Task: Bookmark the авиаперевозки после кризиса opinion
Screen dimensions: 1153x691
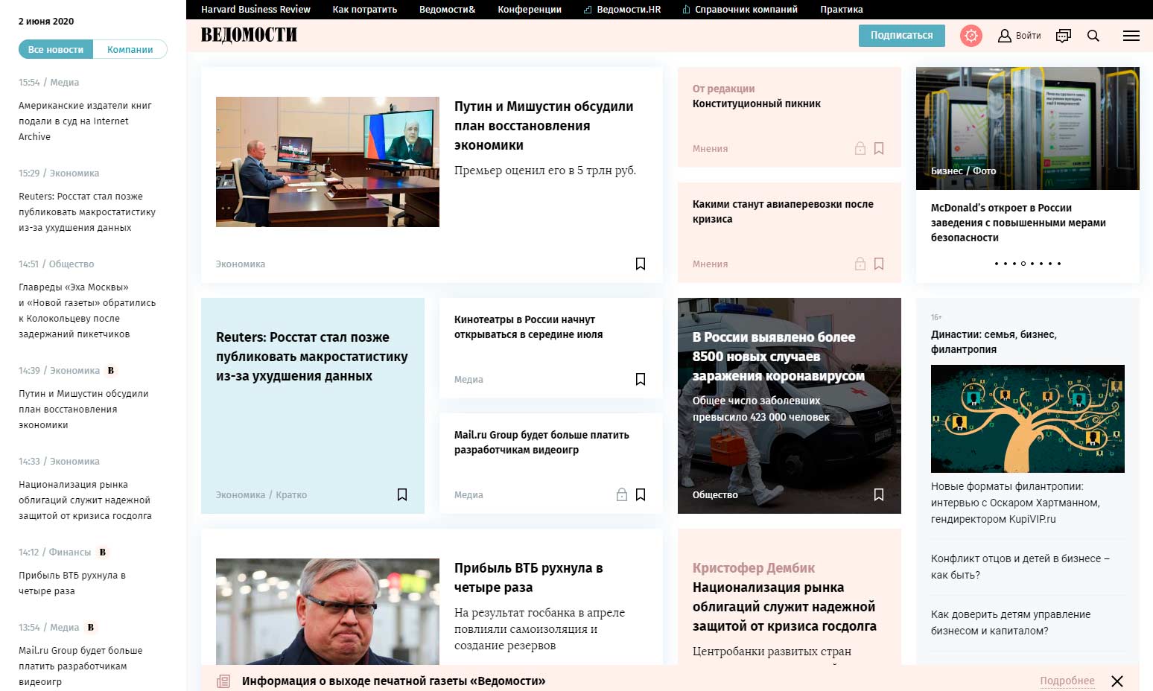Action: tap(879, 264)
